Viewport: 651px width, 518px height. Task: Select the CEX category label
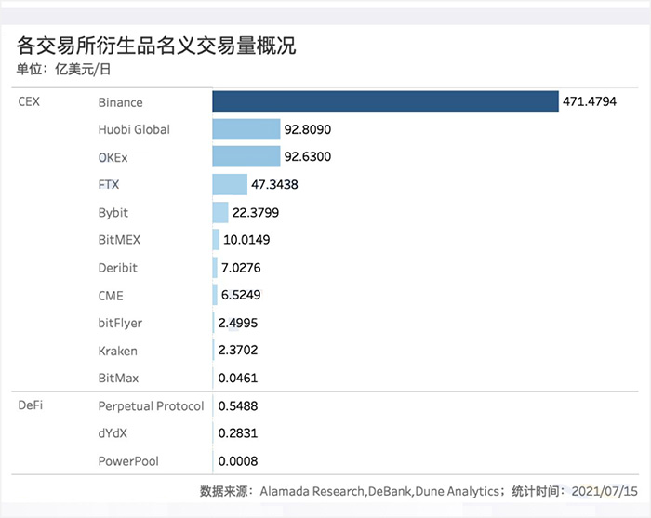29,101
